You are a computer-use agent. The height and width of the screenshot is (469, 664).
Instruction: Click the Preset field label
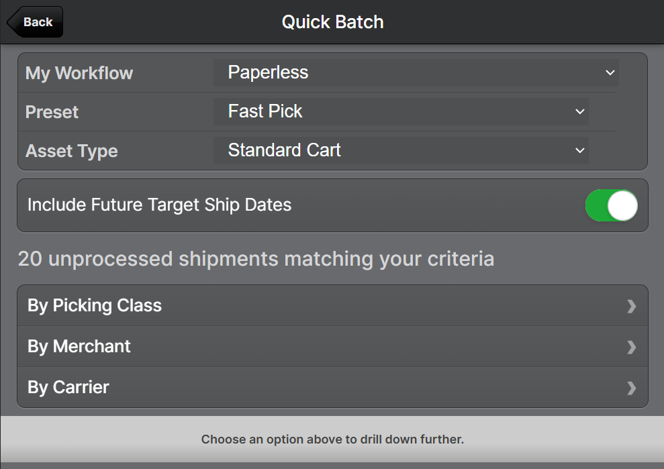coord(52,112)
